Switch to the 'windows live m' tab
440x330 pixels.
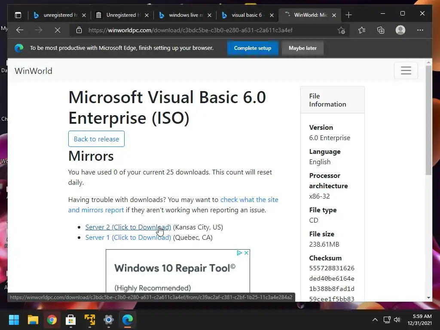point(181,15)
